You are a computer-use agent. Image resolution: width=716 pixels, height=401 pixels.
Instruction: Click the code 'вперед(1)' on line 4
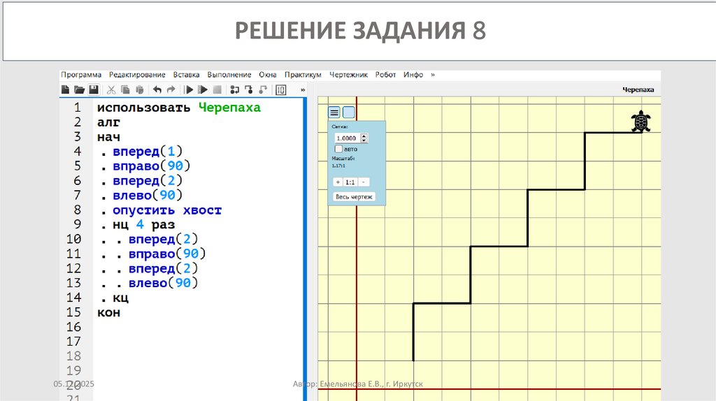(x=148, y=152)
